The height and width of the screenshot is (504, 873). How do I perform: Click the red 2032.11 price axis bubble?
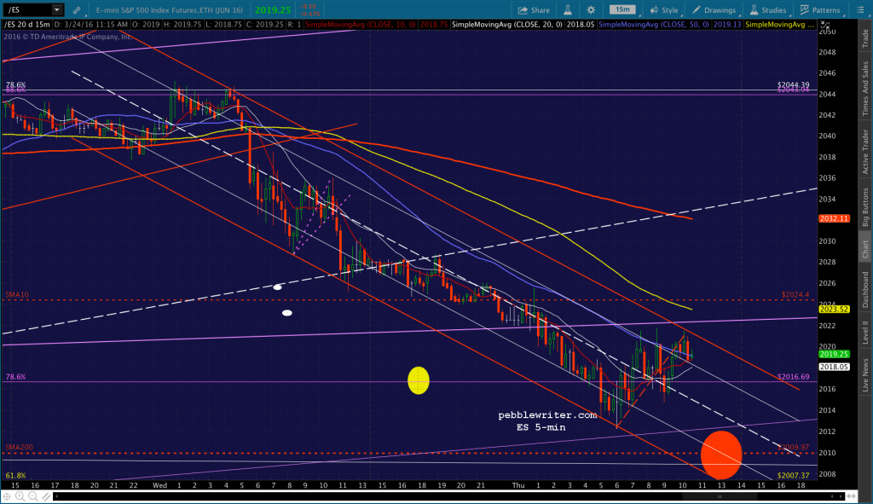[x=834, y=218]
